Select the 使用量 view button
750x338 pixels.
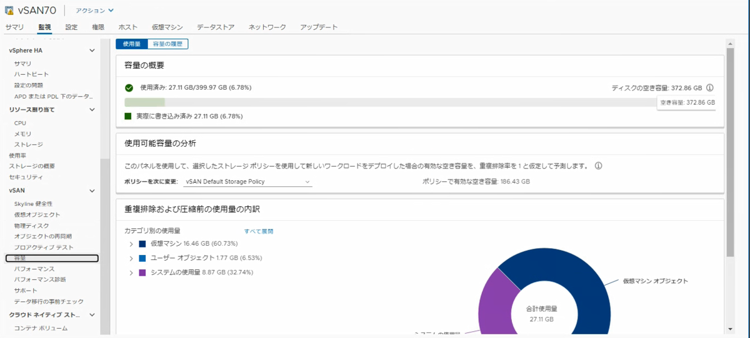132,44
